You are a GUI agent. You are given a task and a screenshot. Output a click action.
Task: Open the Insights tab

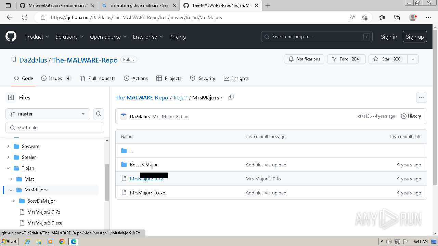[x=236, y=78]
